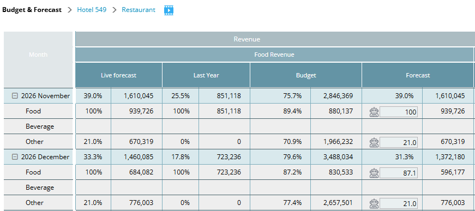
Task: Click November Other live forecast value 670,319
Action: 141,142
